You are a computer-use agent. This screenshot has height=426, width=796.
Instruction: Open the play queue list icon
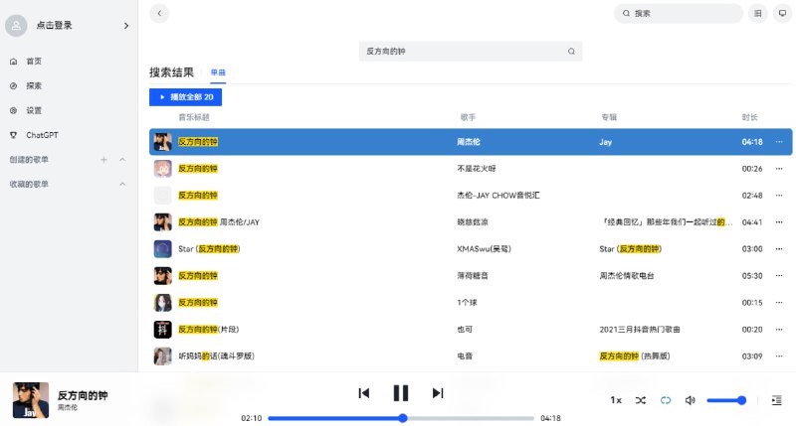(777, 400)
